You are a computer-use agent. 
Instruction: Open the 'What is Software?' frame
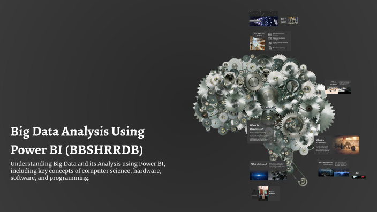point(268,171)
